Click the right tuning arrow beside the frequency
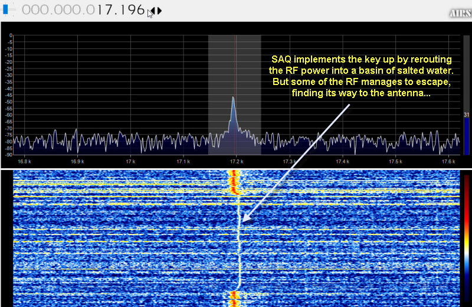This screenshot has width=472, height=307. pos(159,11)
